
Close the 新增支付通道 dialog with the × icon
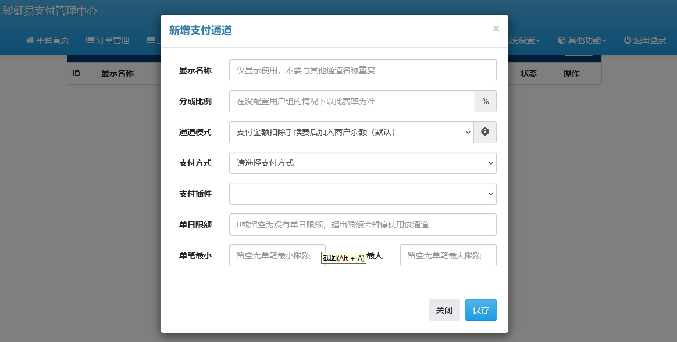coord(496,28)
